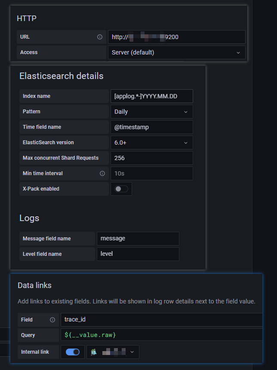Expand the internal link datasource picker

[132, 352]
